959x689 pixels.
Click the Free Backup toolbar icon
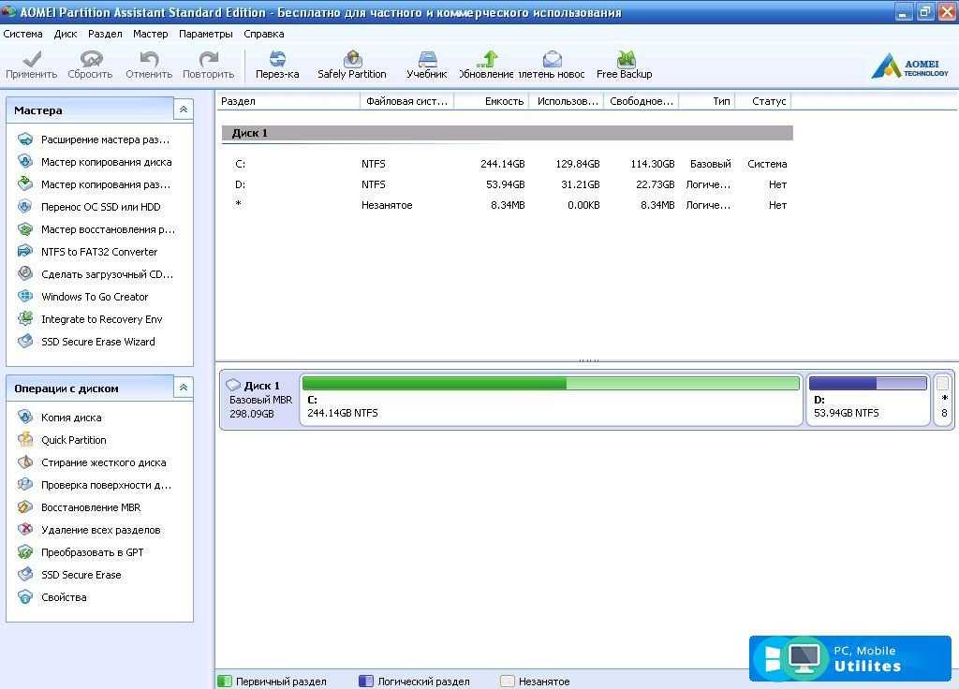(x=626, y=59)
